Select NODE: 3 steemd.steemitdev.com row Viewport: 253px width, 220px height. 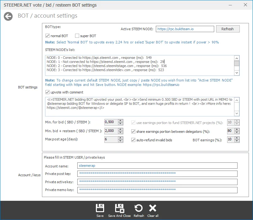105,70
